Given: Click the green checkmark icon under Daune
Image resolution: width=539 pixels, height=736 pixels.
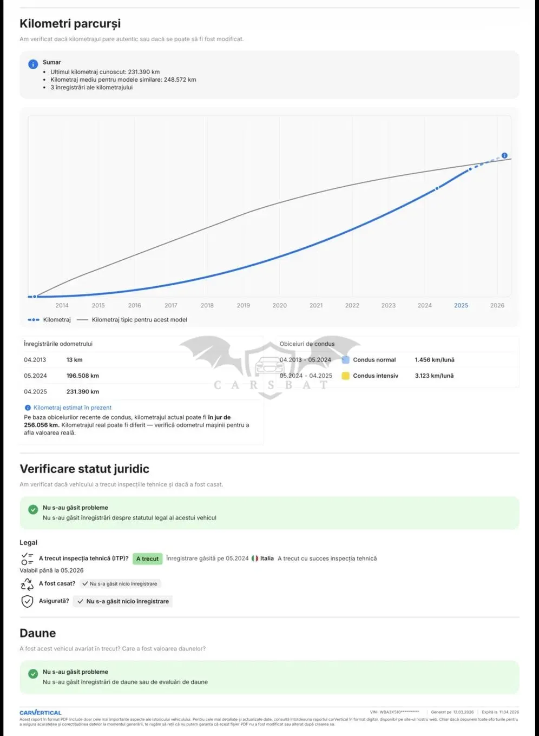Looking at the screenshot, I should coord(33,674).
